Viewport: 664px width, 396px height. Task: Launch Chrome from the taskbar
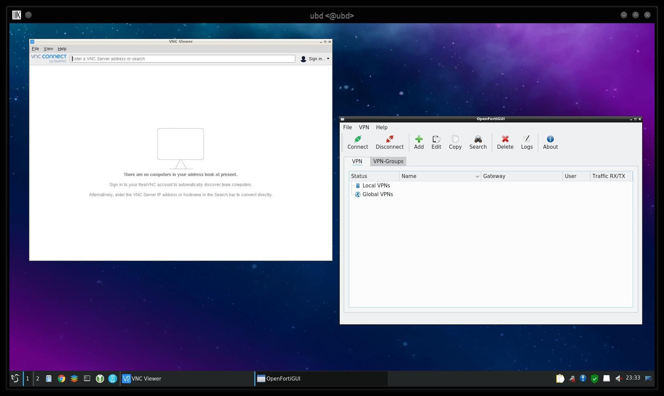pyautogui.click(x=61, y=379)
